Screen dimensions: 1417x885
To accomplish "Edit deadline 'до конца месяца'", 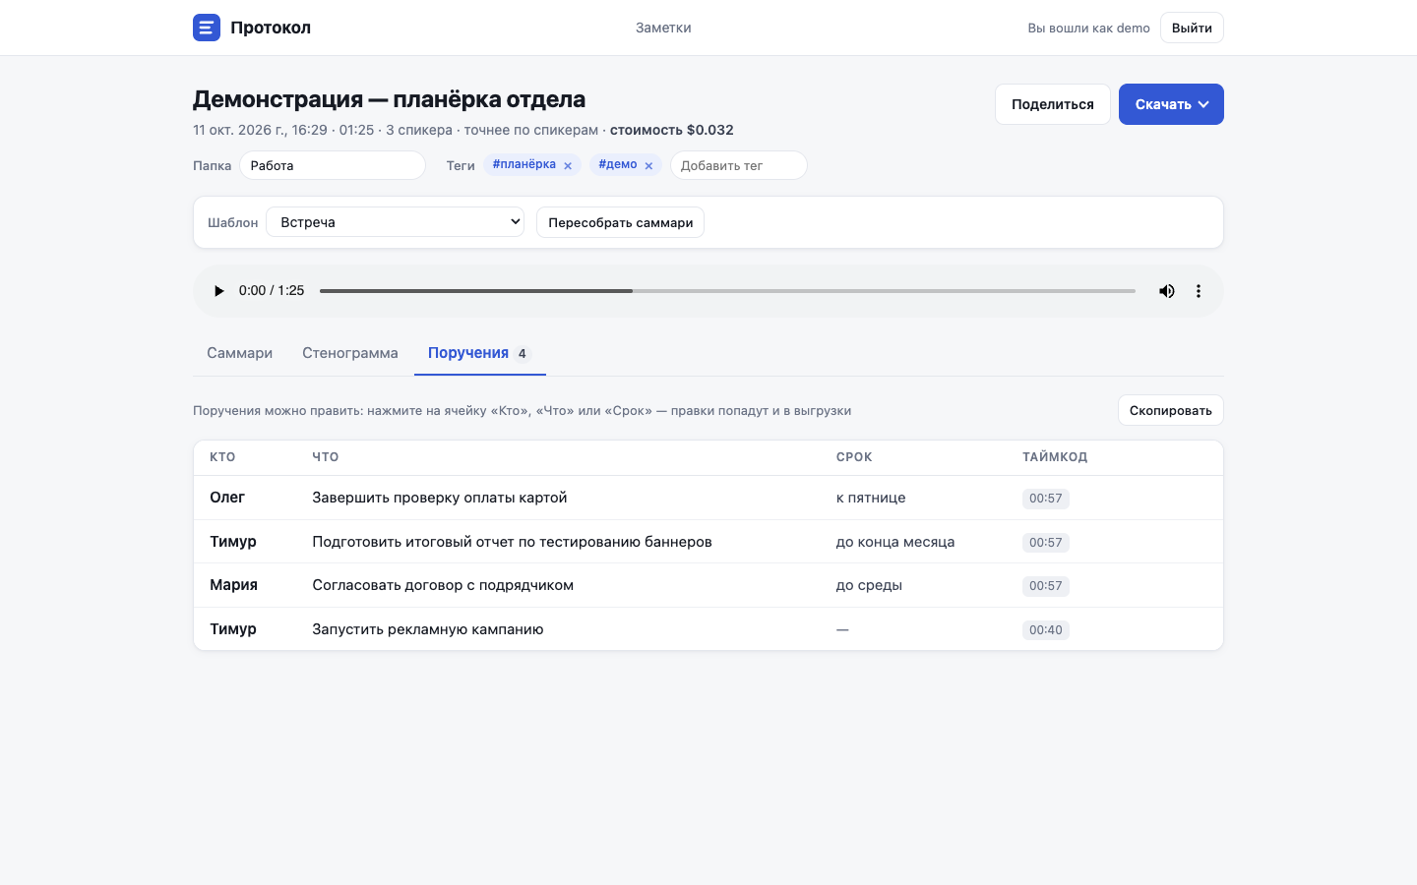I will click(895, 542).
